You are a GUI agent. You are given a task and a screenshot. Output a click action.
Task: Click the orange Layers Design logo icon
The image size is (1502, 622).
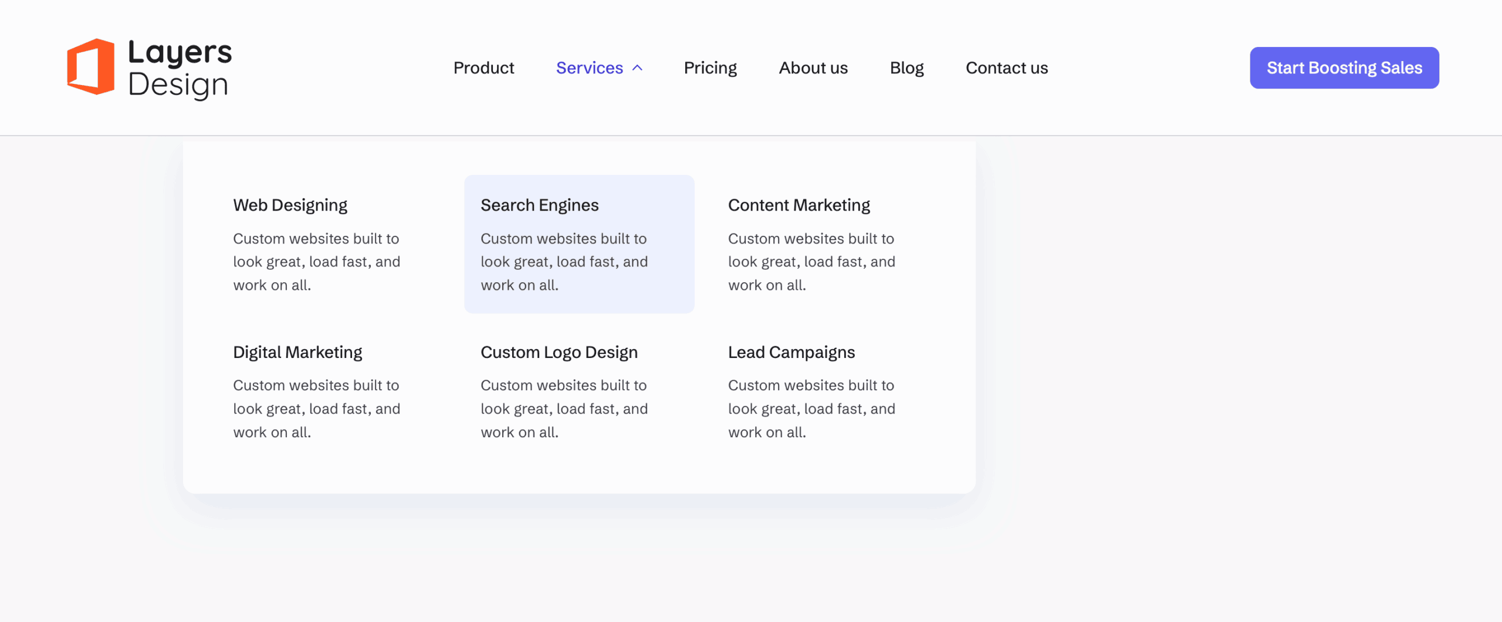click(90, 67)
